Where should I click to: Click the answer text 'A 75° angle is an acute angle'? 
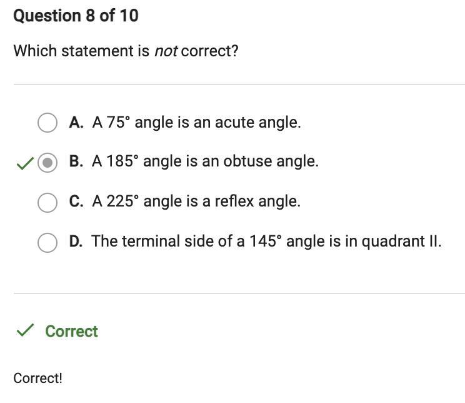(x=196, y=122)
